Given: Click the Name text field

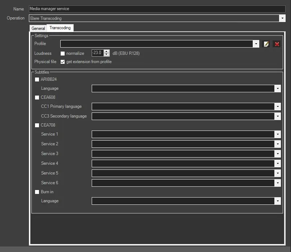Looking at the screenshot, I should pos(157,9).
